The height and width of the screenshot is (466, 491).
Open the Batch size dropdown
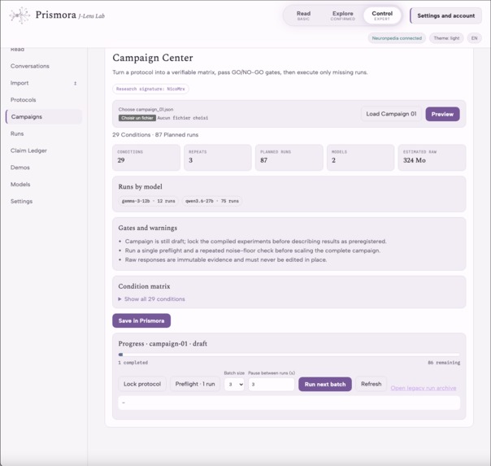[x=234, y=384]
